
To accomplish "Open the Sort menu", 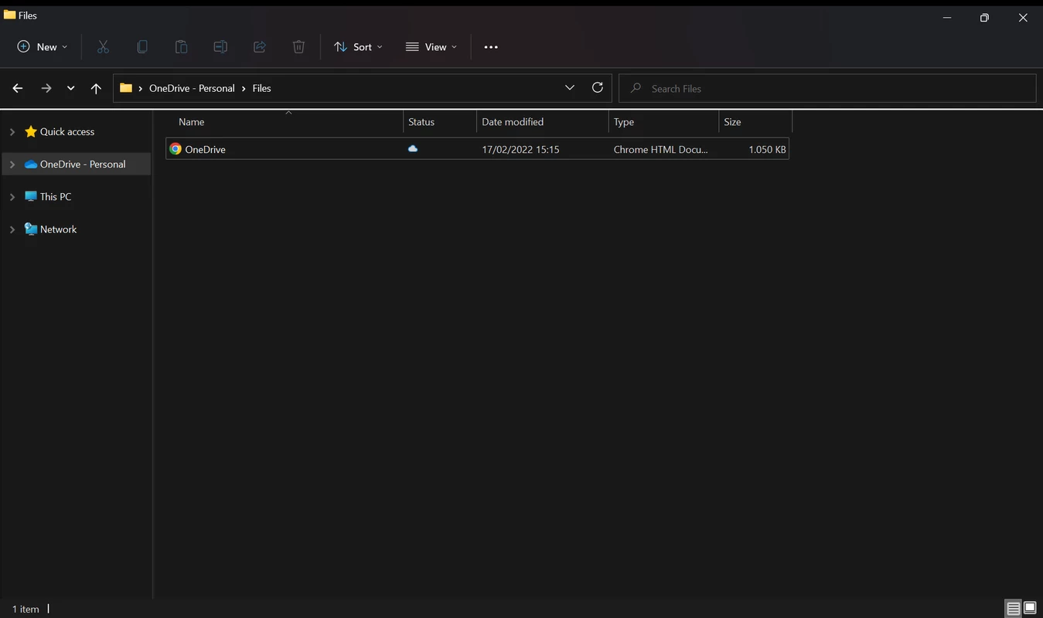I will [358, 47].
